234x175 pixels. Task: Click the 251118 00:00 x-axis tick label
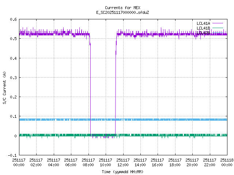click(227, 162)
